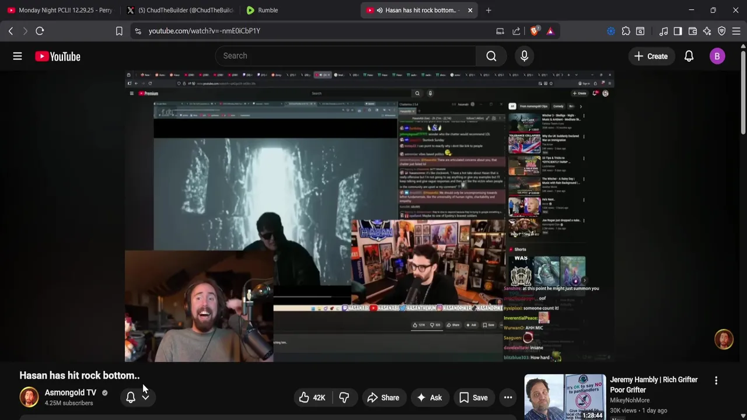Screen dimensions: 747x420
Task: Open blue circular extension icon in toolbar
Action: [611, 31]
